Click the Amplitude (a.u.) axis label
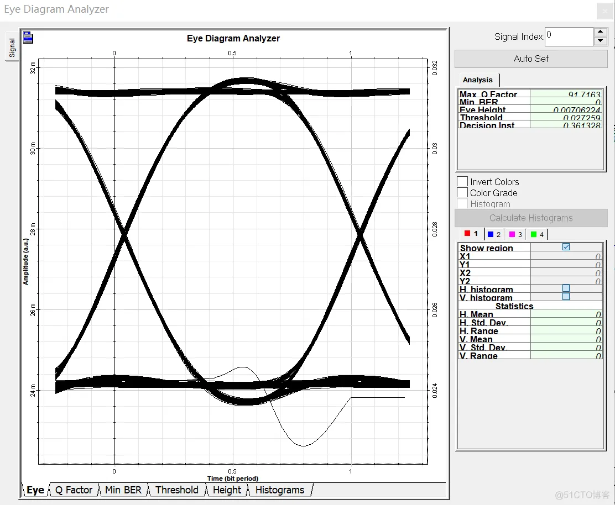The height and width of the screenshot is (505, 615). tap(26, 261)
